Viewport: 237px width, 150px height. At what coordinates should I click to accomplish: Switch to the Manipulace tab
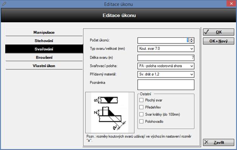[x=44, y=32]
